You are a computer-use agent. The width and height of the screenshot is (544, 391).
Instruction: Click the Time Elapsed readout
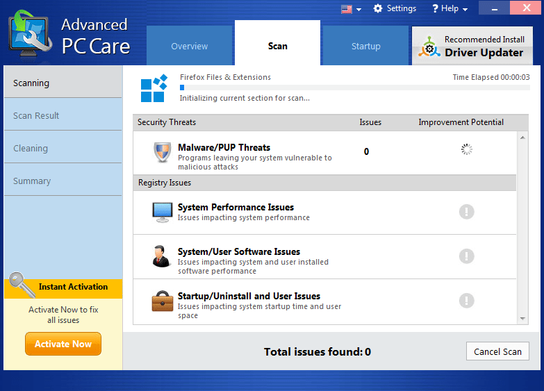[491, 77]
